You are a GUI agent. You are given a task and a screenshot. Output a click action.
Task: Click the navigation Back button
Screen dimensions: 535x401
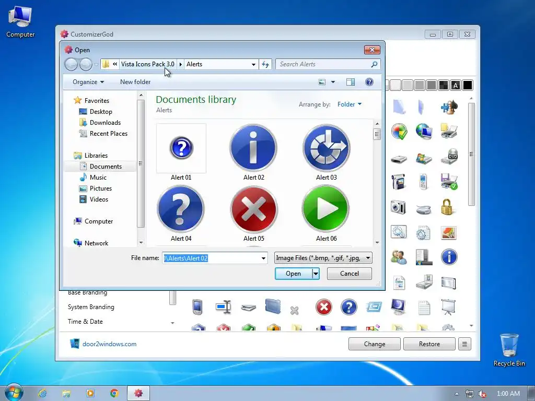click(71, 64)
